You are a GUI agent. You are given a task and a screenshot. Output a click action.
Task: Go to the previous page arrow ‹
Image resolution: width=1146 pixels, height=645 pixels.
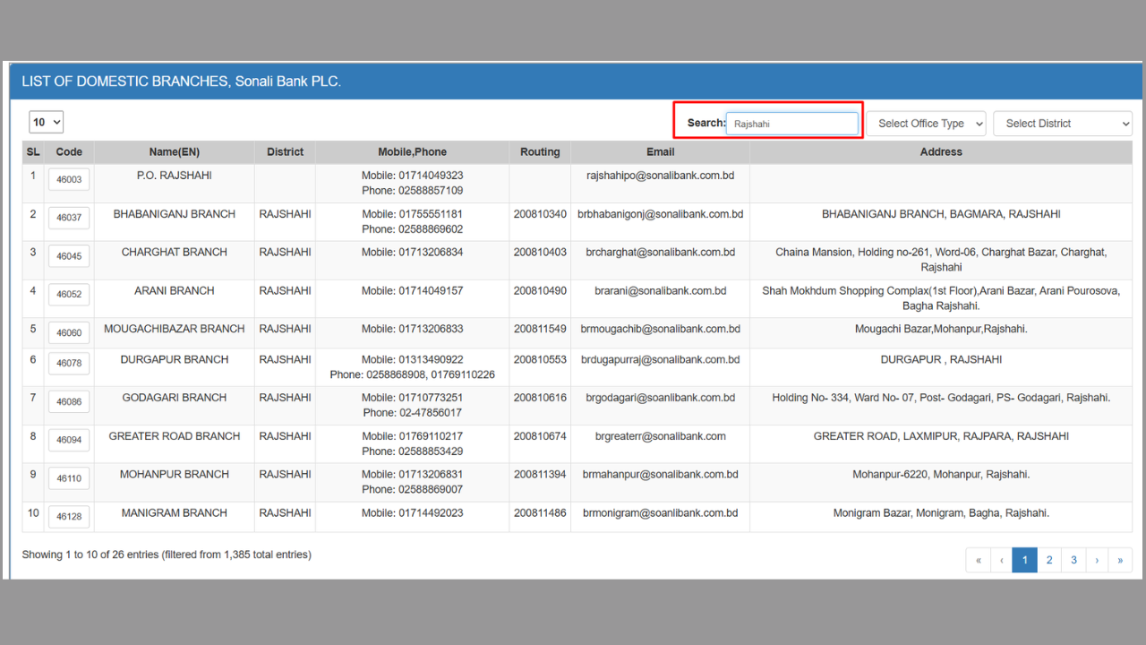1002,560
